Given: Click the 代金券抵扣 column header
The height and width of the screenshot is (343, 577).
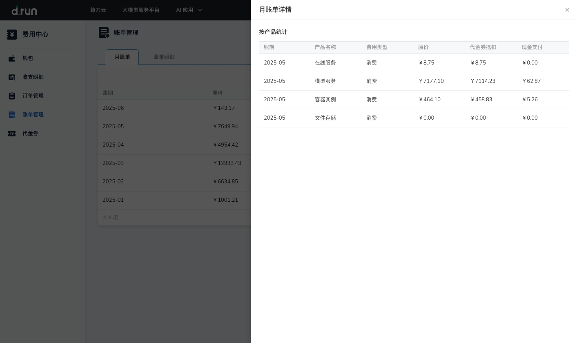Looking at the screenshot, I should 483,47.
